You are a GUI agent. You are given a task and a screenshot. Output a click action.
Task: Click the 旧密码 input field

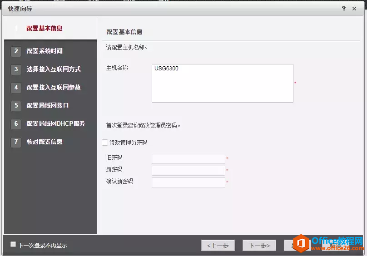(x=188, y=159)
